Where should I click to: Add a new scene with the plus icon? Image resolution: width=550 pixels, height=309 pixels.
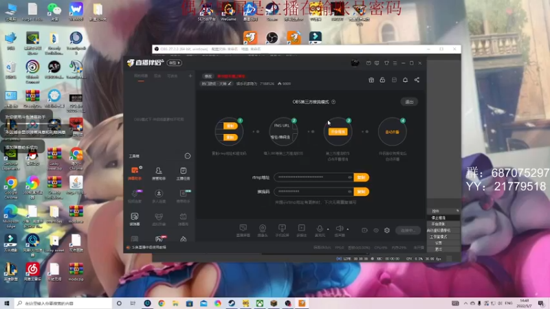tap(190, 76)
